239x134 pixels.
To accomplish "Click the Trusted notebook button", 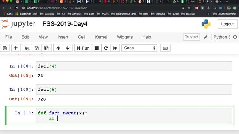I will click(192, 37).
